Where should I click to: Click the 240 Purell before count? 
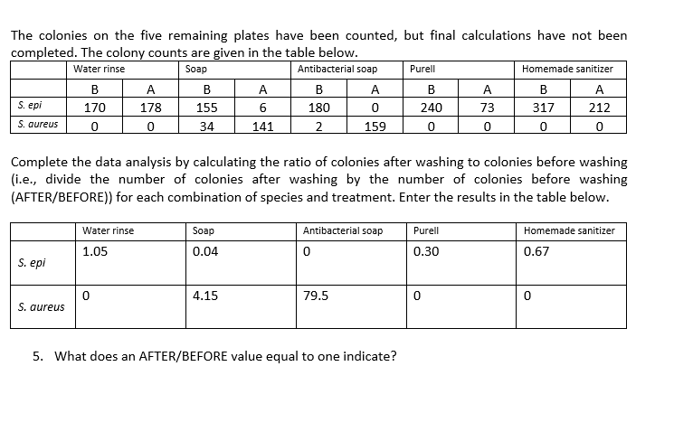click(x=431, y=107)
